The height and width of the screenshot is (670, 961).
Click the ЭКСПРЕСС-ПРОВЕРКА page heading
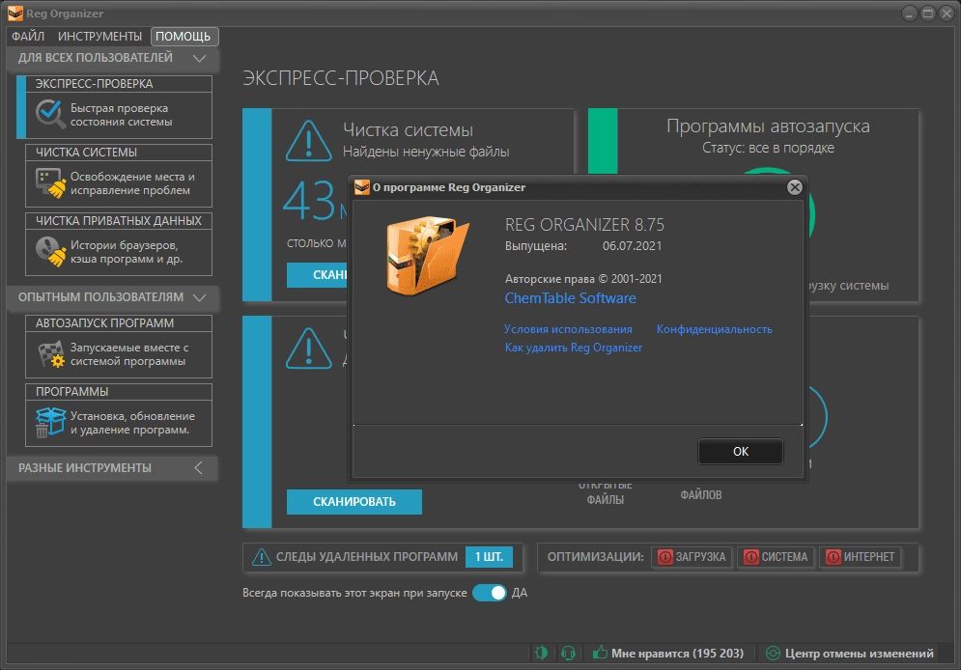[x=341, y=78]
